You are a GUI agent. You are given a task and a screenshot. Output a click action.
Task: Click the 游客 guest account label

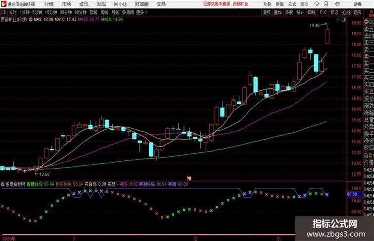click(x=357, y=4)
